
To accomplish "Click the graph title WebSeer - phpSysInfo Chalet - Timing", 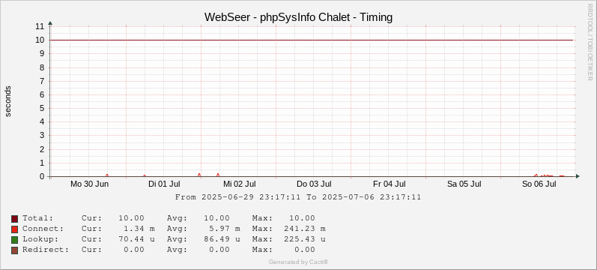I will coord(298,17).
